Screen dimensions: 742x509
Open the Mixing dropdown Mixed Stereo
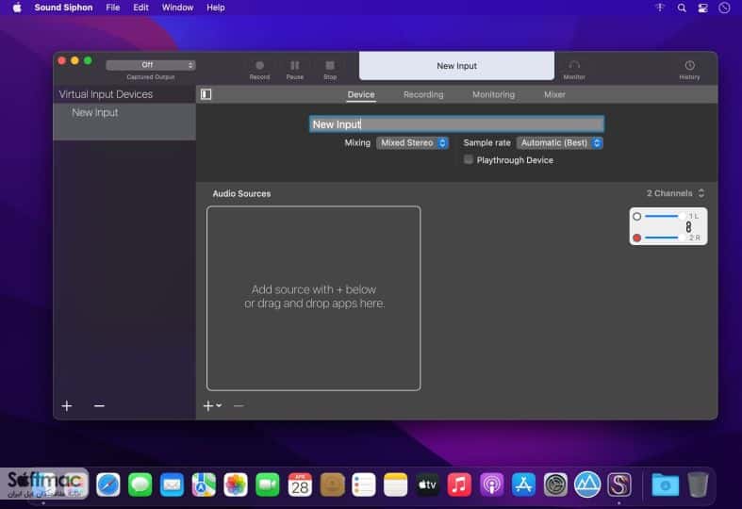pos(412,142)
